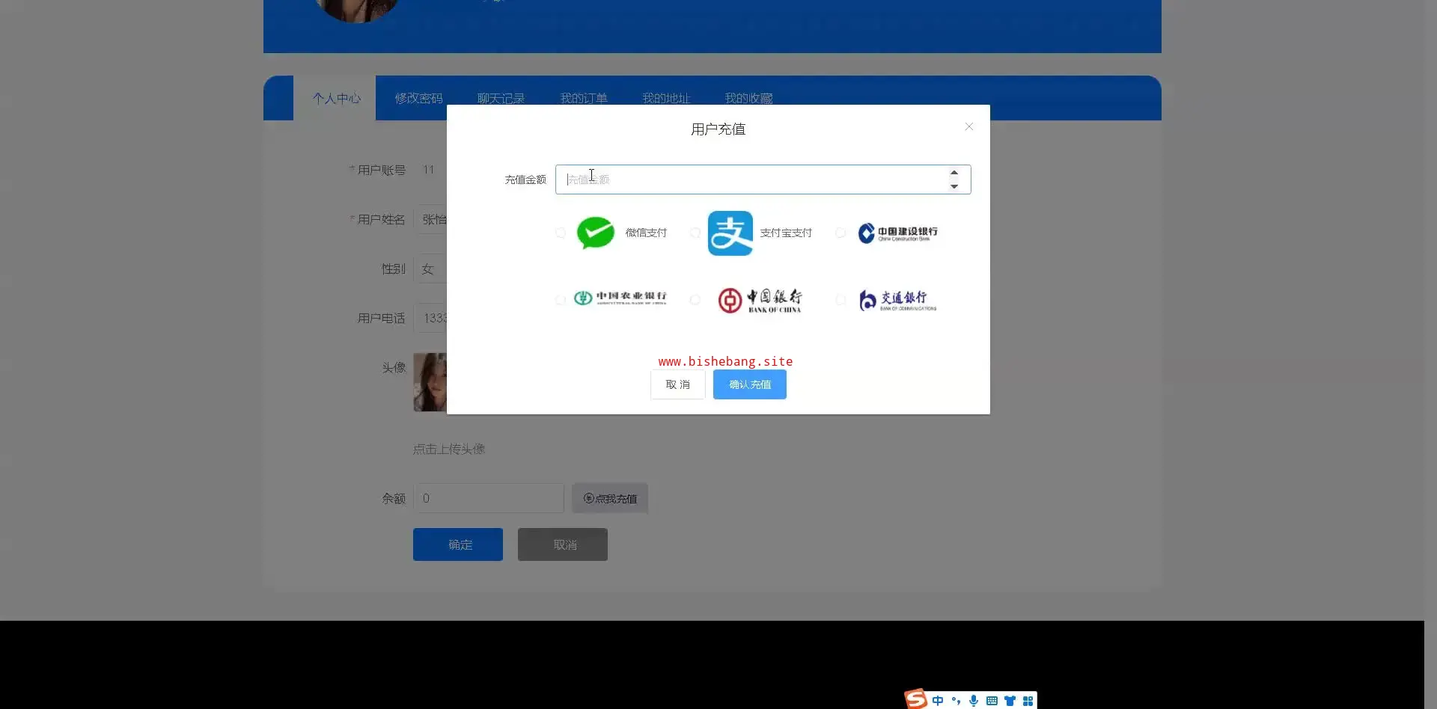
Task: Toggle the IME punctuation mode icon
Action: tap(956, 701)
